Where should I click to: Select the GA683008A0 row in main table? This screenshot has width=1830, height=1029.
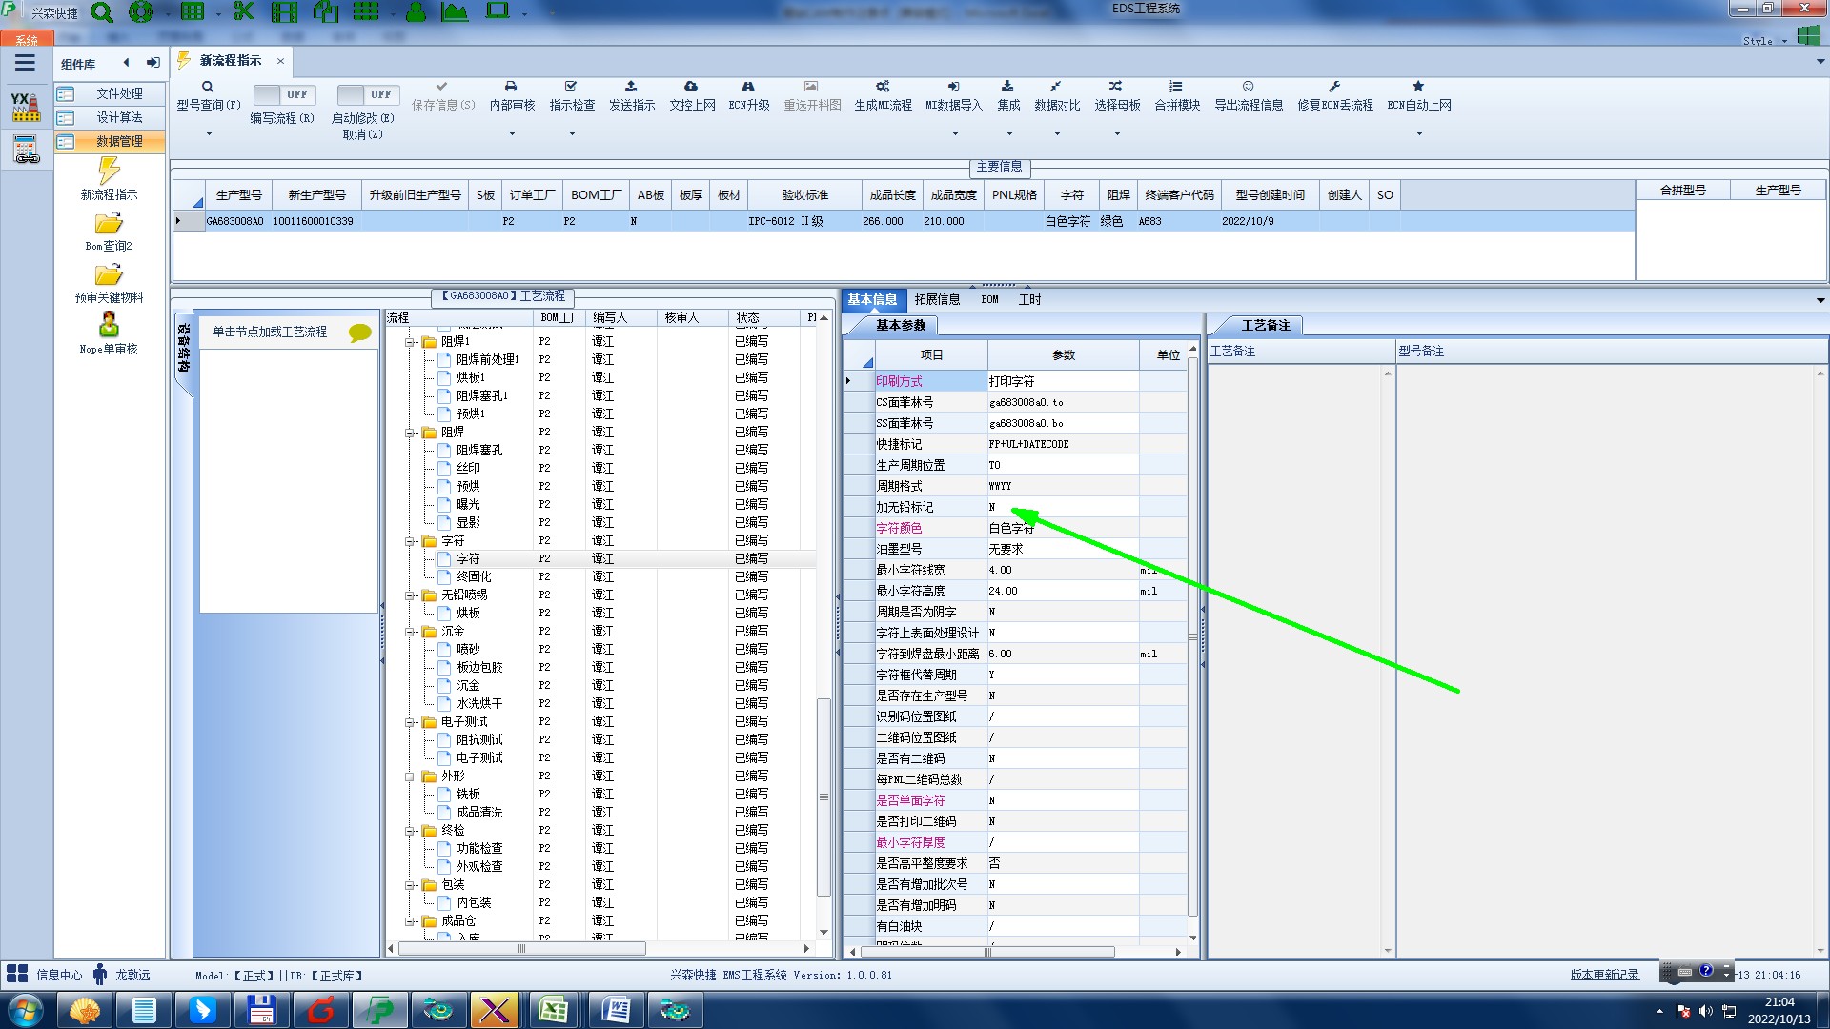(903, 221)
